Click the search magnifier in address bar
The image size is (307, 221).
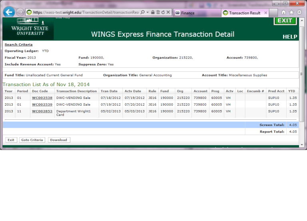[142, 12]
